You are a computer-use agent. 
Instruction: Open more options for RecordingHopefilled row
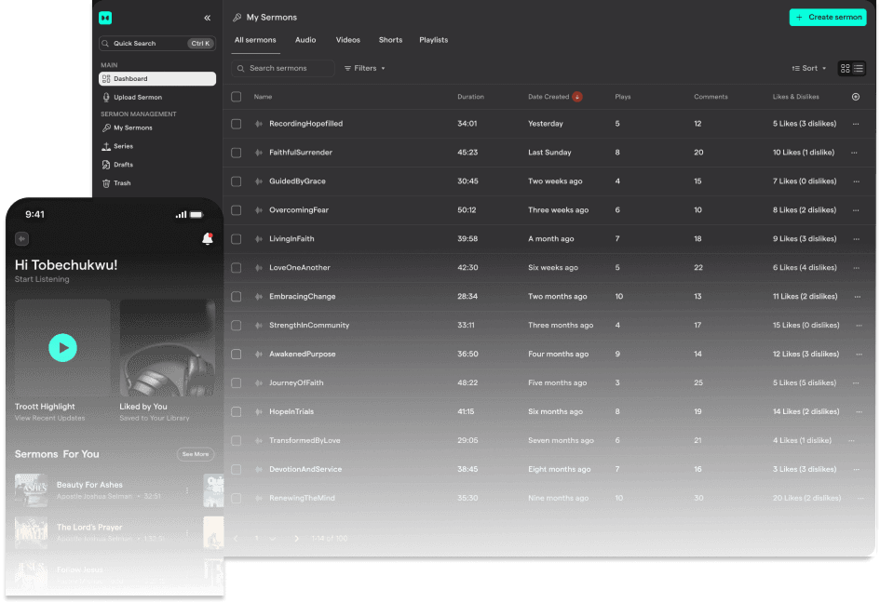(855, 124)
